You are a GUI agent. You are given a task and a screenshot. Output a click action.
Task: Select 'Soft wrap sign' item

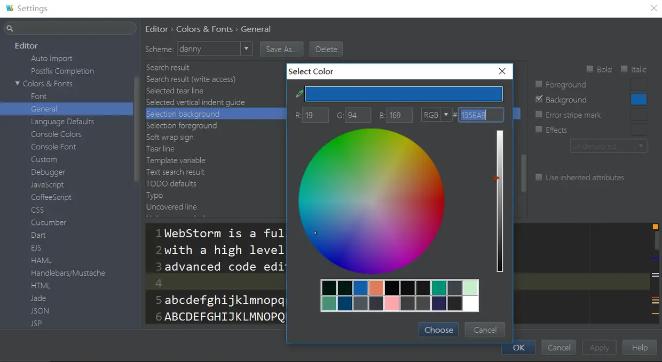click(x=170, y=137)
